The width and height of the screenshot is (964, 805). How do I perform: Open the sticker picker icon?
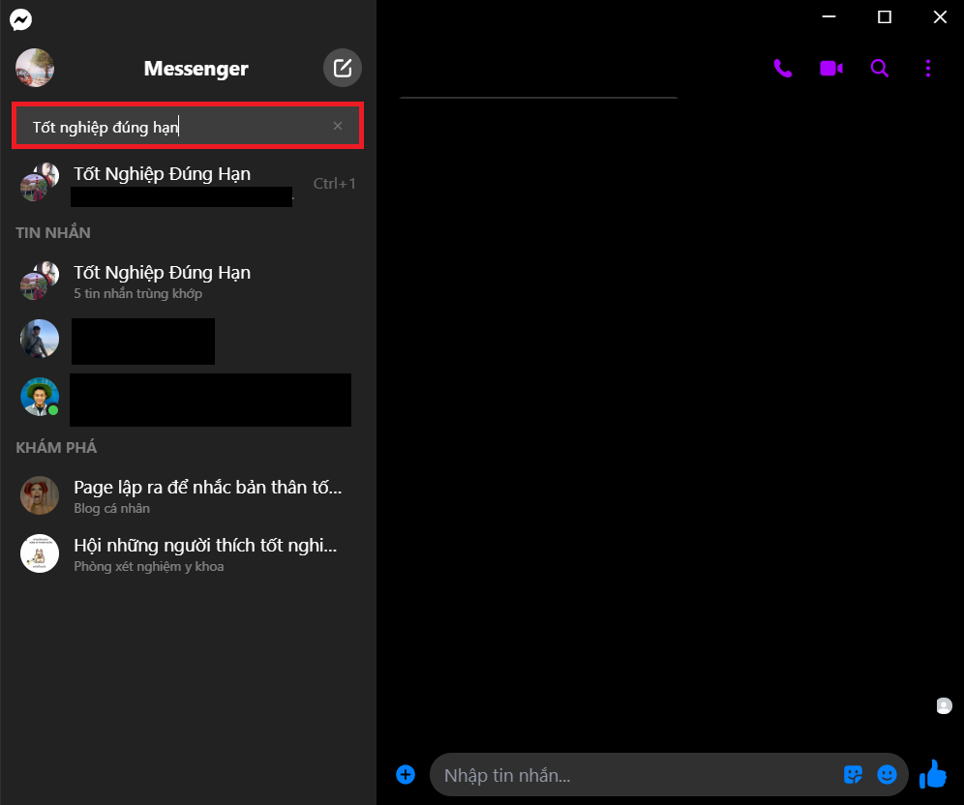click(854, 774)
